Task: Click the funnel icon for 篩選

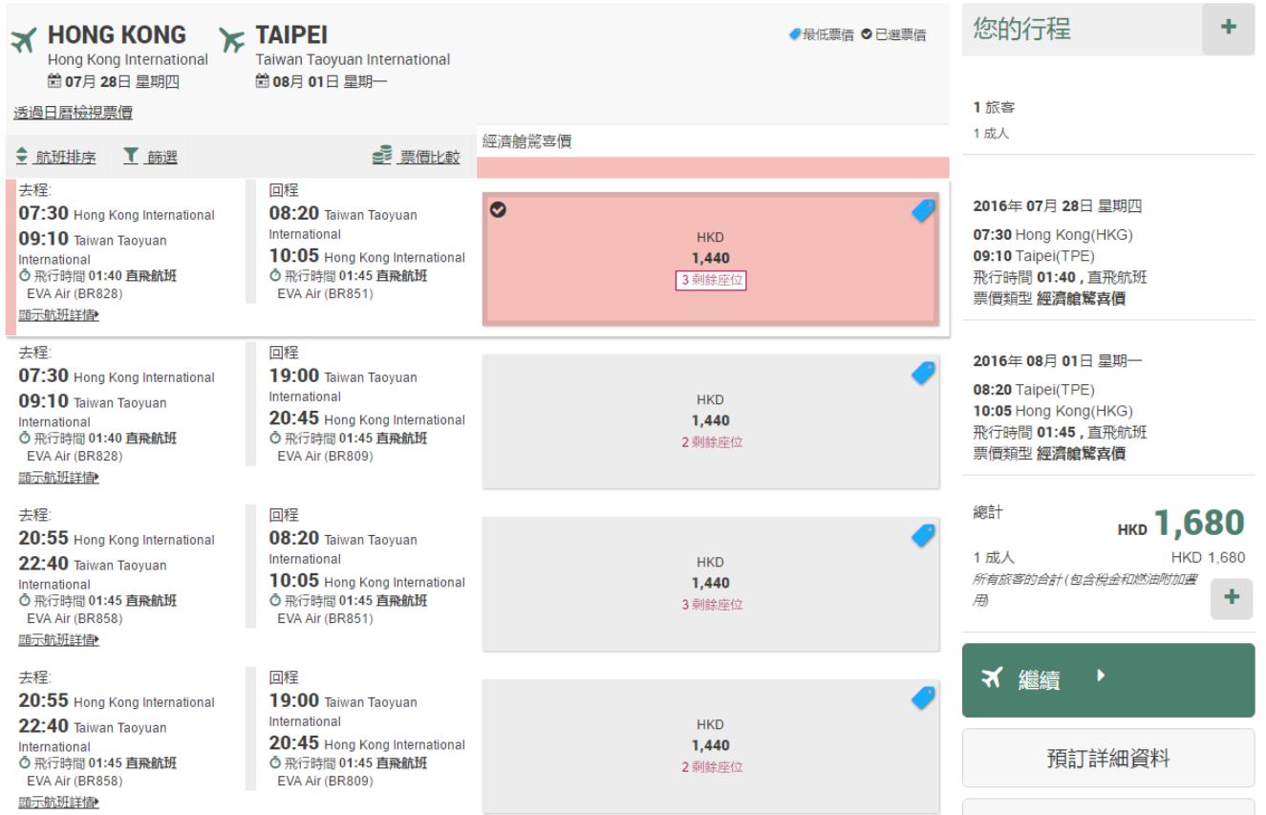Action: coord(131,158)
